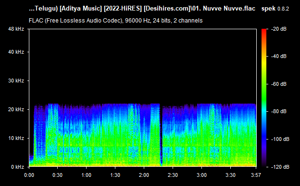Click the 0 kHz frequency axis label
This screenshot has height=186, width=300.
(18, 167)
